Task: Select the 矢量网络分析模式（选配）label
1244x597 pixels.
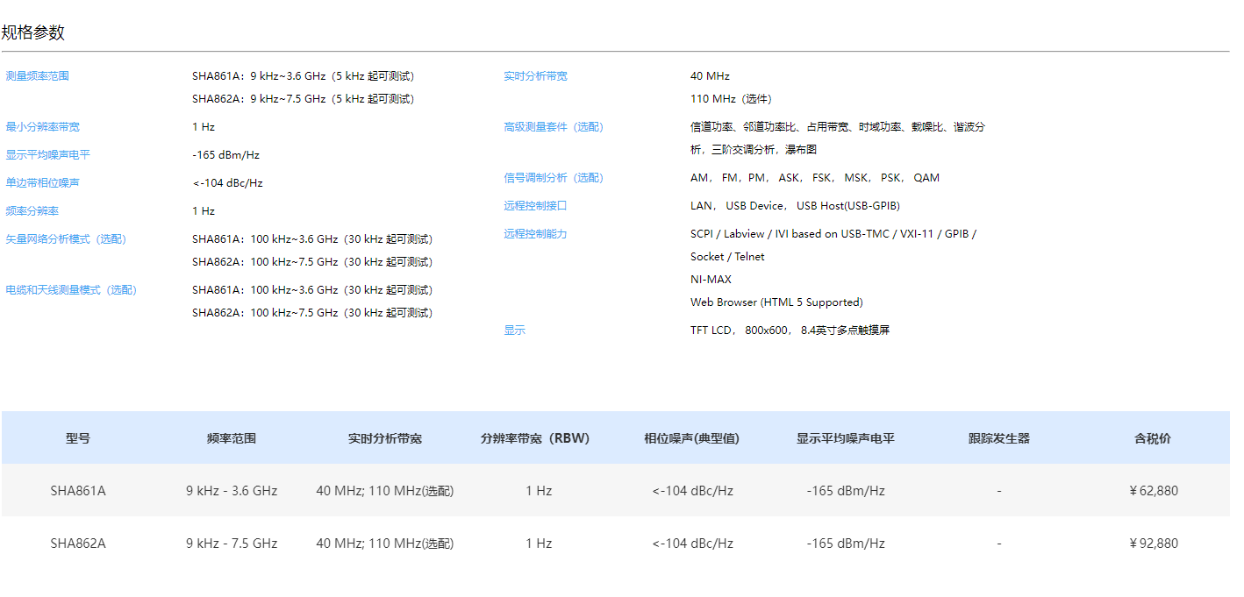Action: point(66,239)
